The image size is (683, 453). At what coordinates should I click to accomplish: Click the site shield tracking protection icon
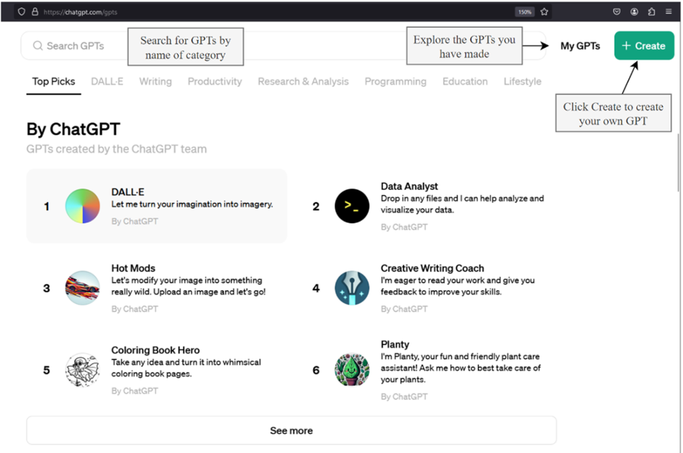coord(21,12)
